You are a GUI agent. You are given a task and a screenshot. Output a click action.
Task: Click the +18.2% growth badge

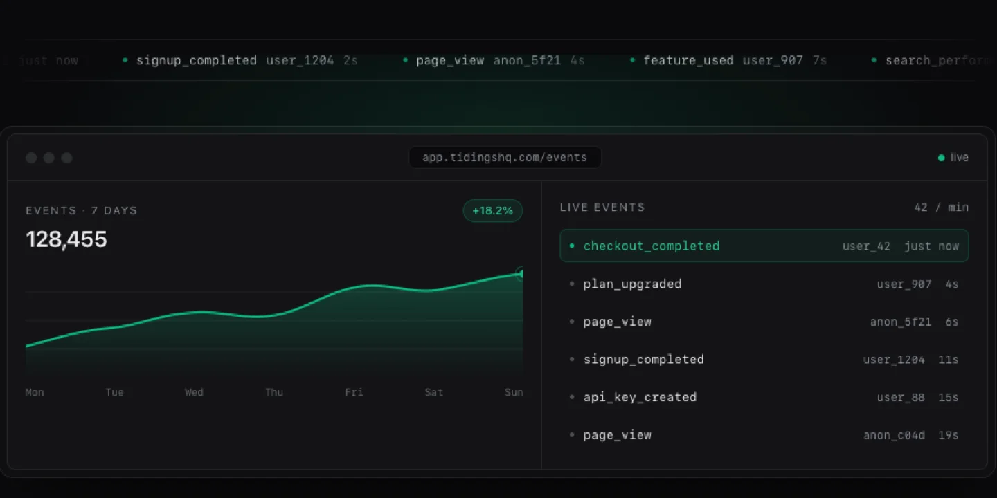[x=492, y=211]
